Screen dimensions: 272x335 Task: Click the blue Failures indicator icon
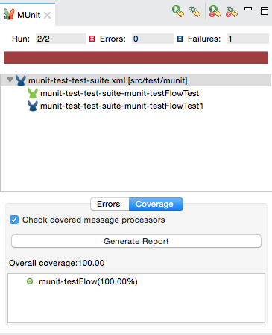click(180, 39)
